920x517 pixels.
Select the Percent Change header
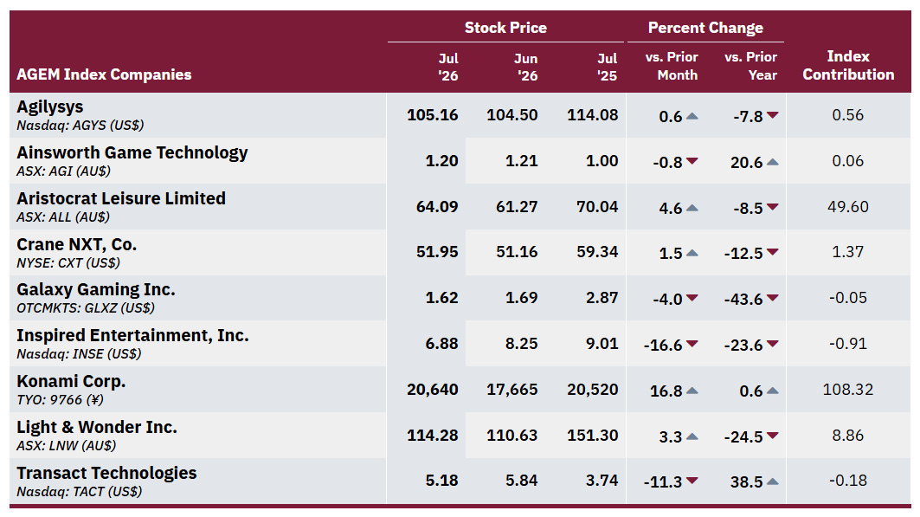point(705,28)
